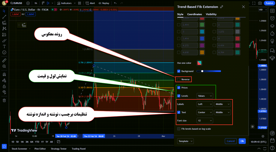
Task: Select the ruler measure tool
Action: [4, 60]
